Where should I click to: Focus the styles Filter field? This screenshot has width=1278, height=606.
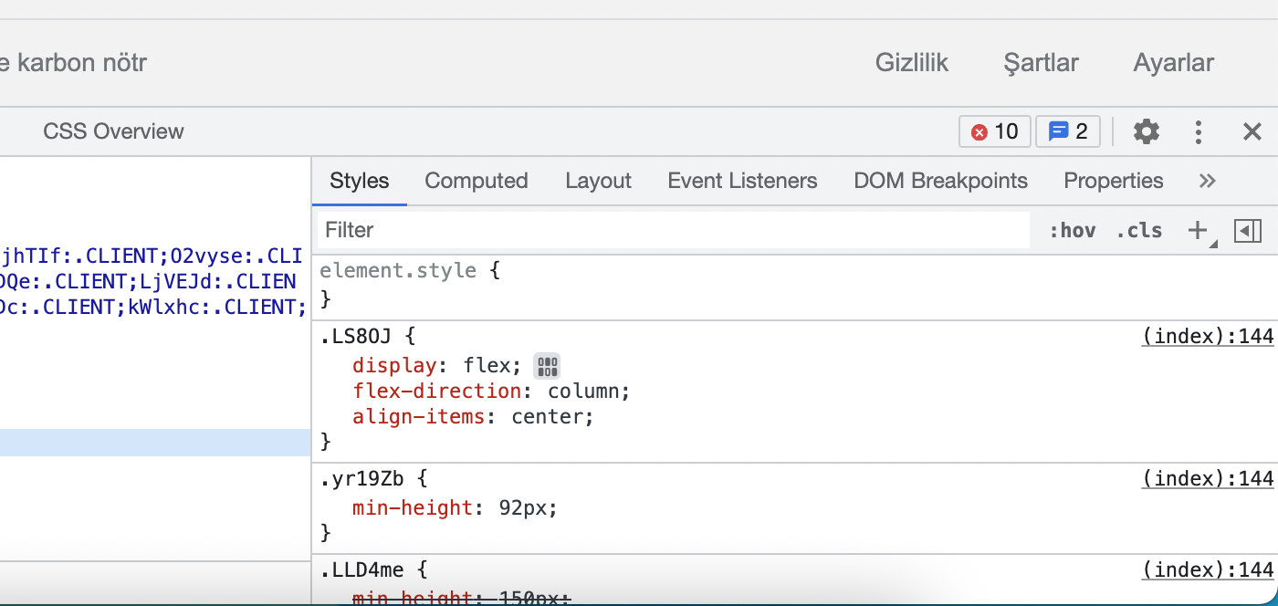674,230
